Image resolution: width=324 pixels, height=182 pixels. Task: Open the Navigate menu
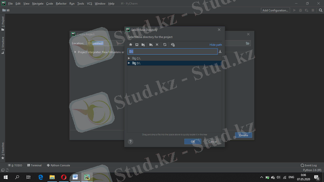(x=38, y=4)
